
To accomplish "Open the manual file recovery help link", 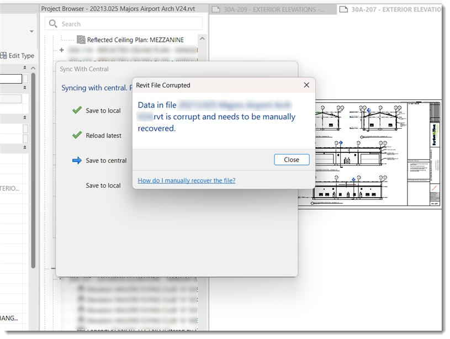I will pos(187,181).
